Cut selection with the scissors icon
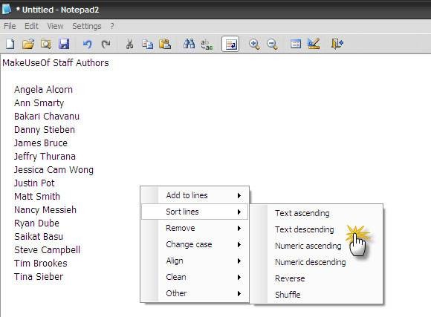Screen dimensions: 431x317 129,44
